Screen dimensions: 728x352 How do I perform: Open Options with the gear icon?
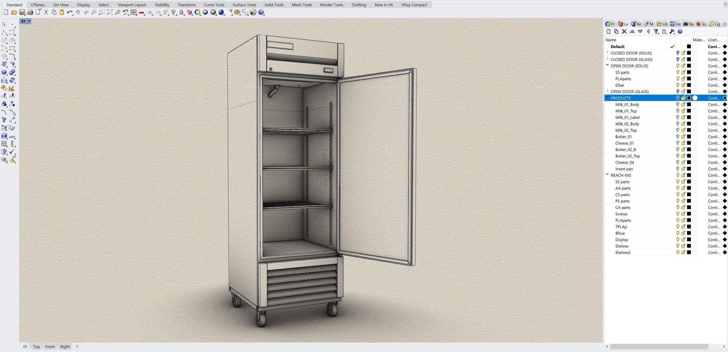point(237,12)
